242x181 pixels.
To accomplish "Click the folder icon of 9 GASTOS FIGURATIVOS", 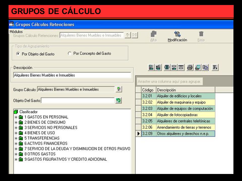I will [x=21, y=159].
